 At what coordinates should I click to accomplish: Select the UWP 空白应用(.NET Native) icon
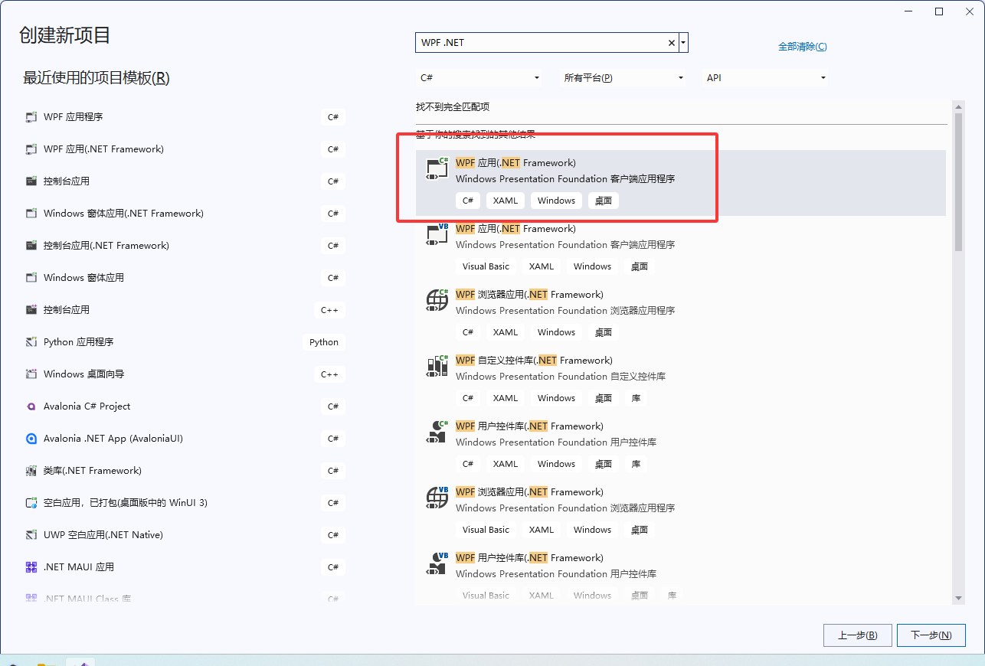point(31,534)
